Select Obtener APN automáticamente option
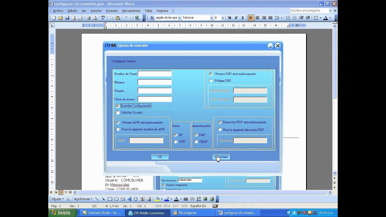 (x=118, y=122)
